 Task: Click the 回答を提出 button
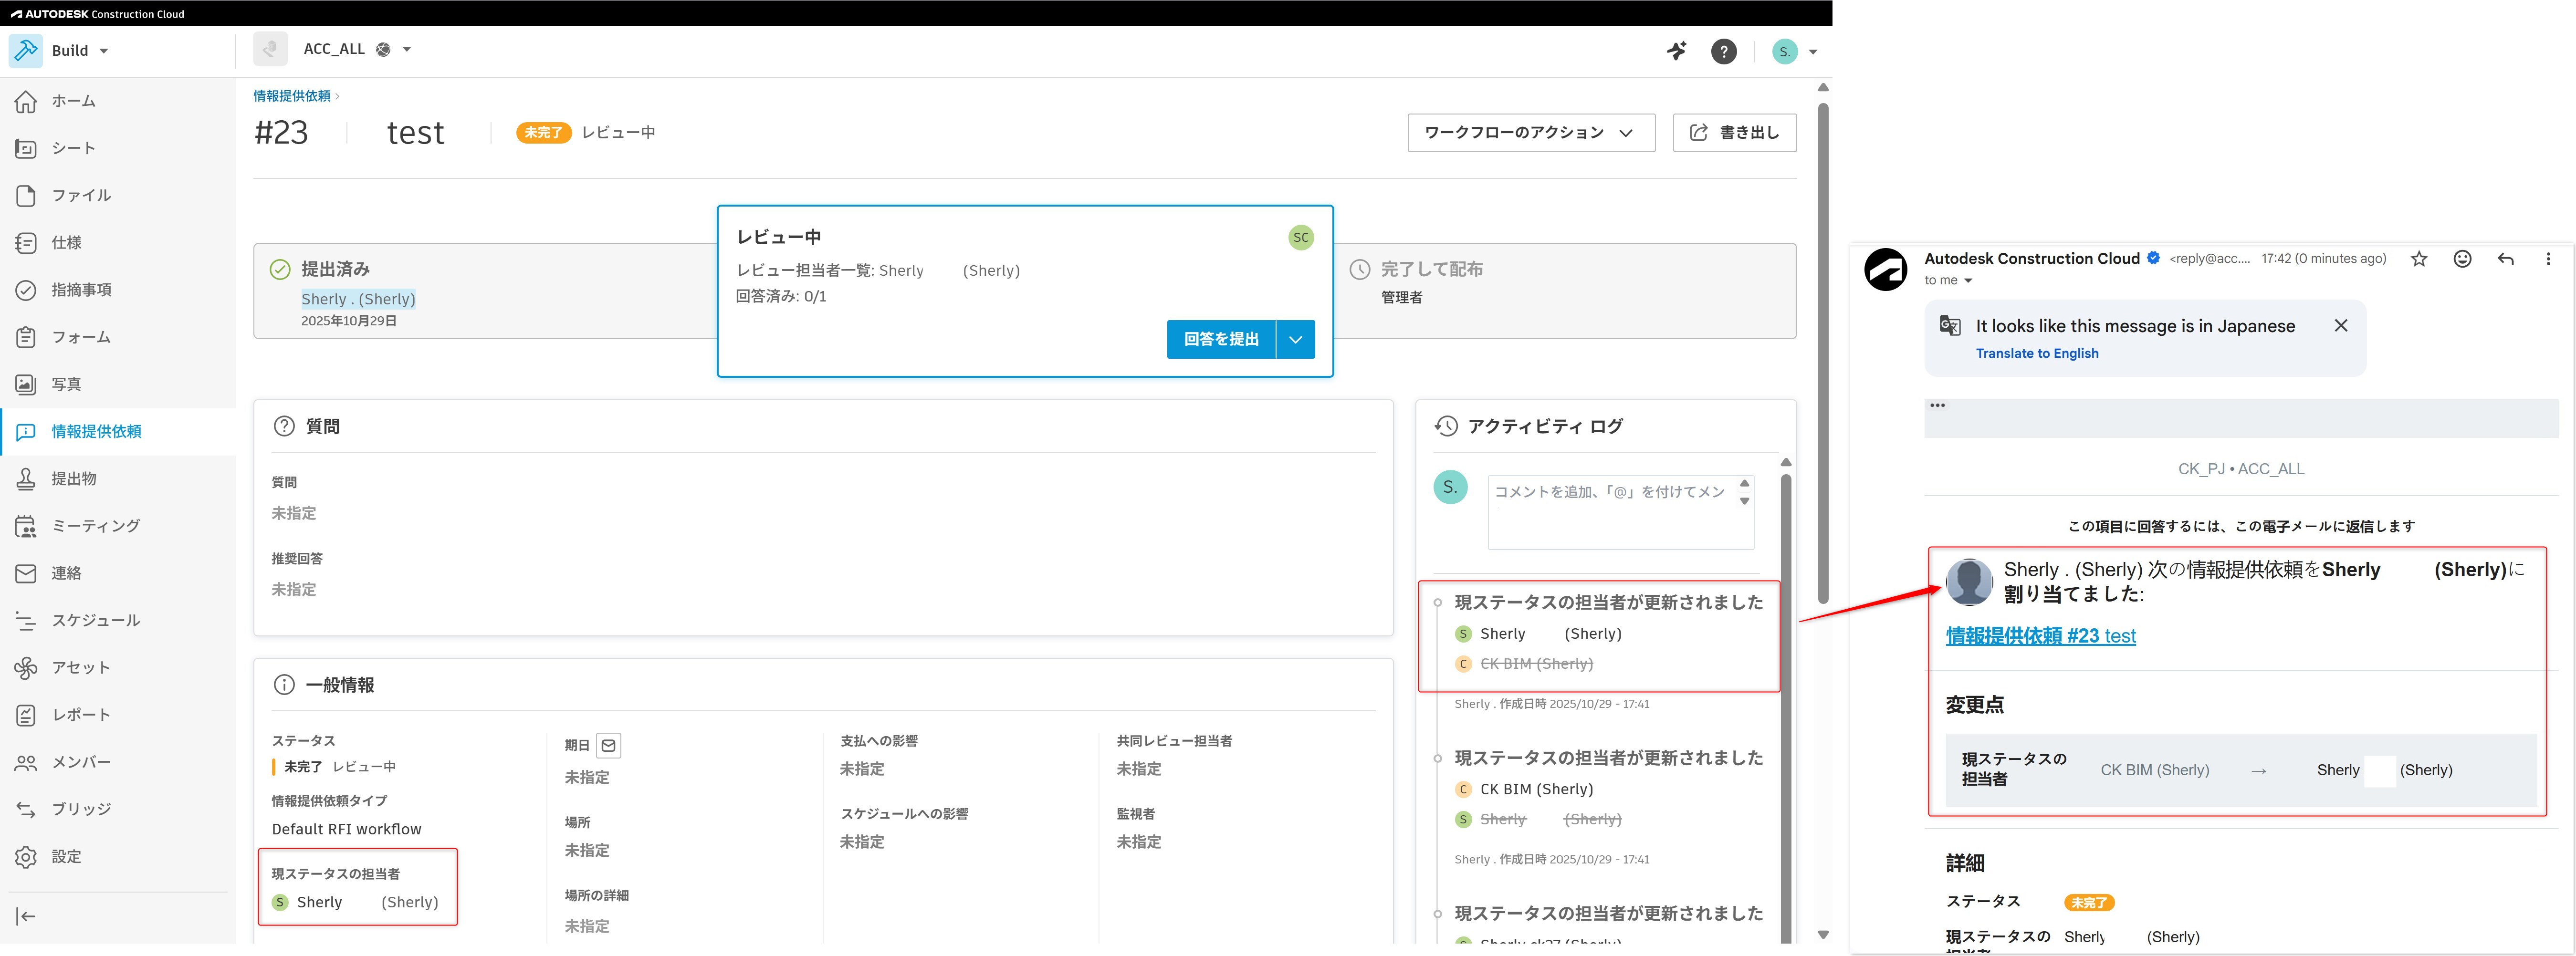pos(1221,339)
